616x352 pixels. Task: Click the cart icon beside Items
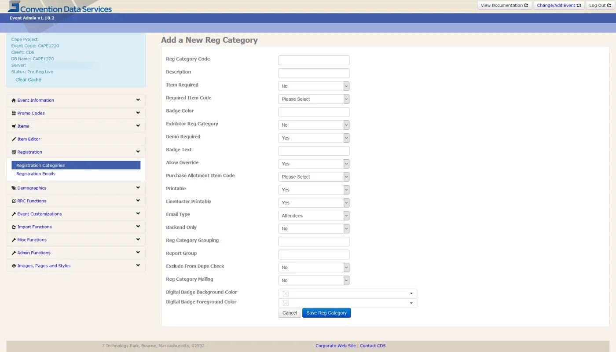(x=14, y=126)
